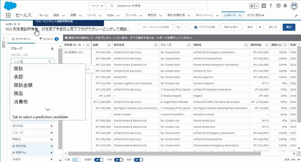The width and height of the screenshot is (301, 162).
Task: Toggle the 行数 switch
Action: pyautogui.click(x=76, y=160)
